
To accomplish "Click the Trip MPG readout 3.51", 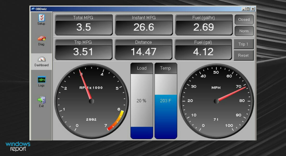I will (x=83, y=52).
